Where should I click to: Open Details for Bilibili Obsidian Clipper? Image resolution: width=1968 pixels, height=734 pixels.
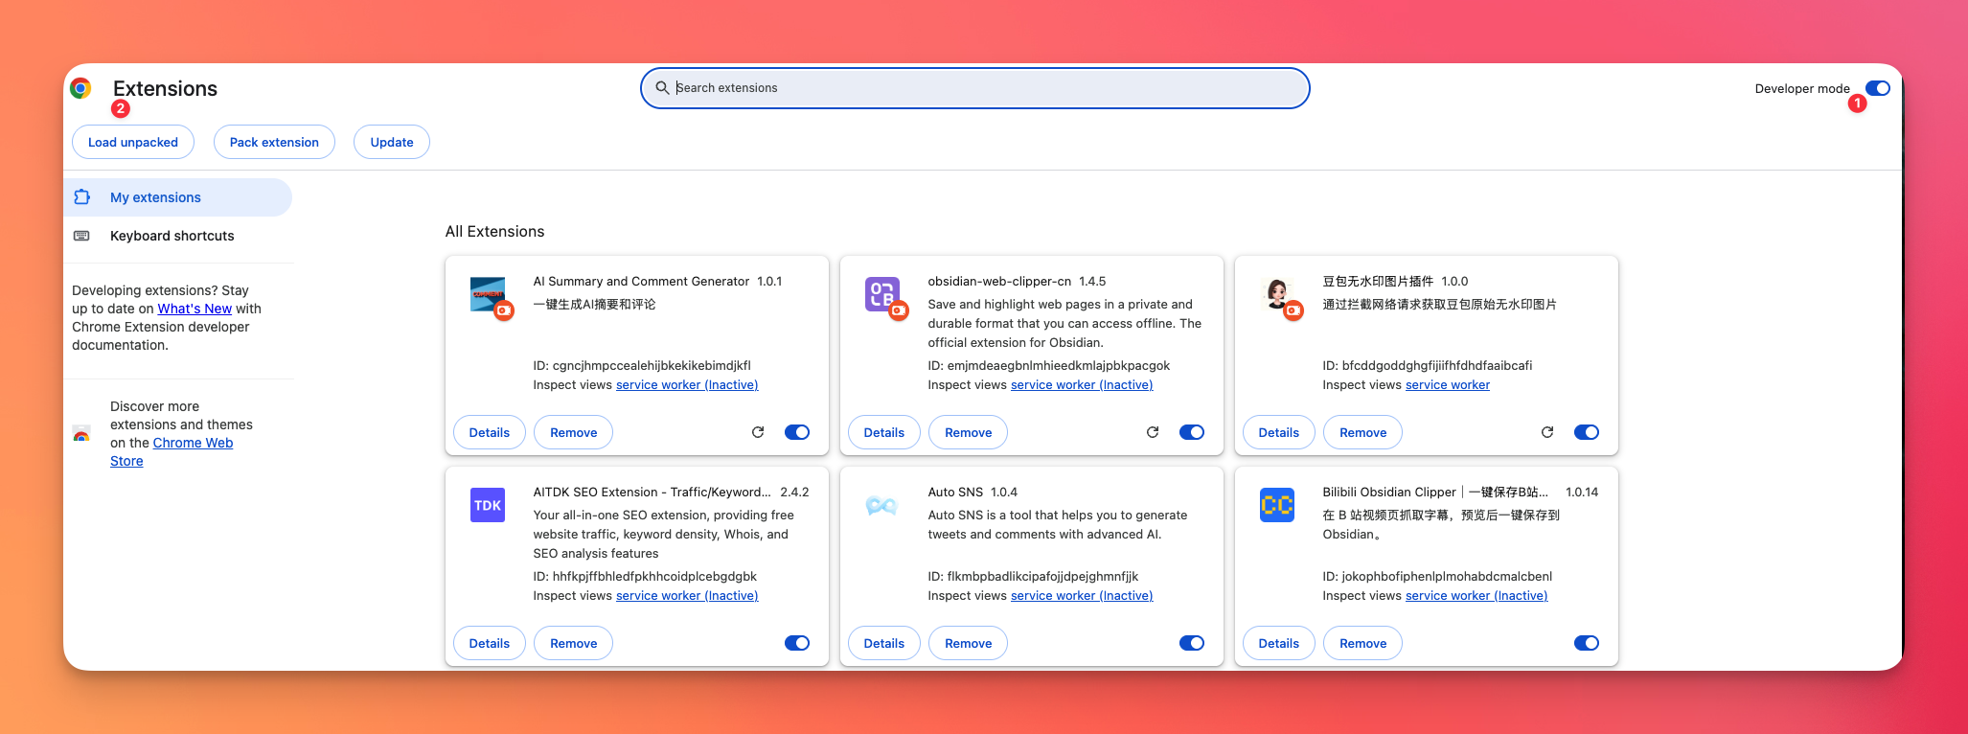[1279, 643]
